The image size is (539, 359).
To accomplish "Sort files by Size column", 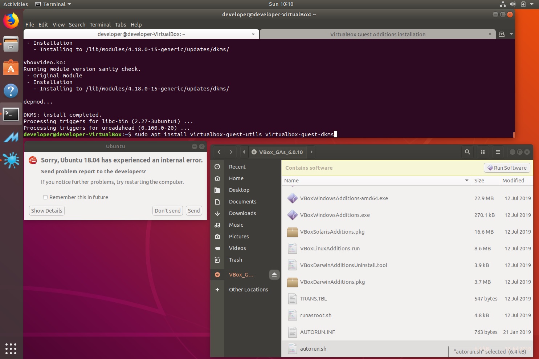I will [x=486, y=181].
